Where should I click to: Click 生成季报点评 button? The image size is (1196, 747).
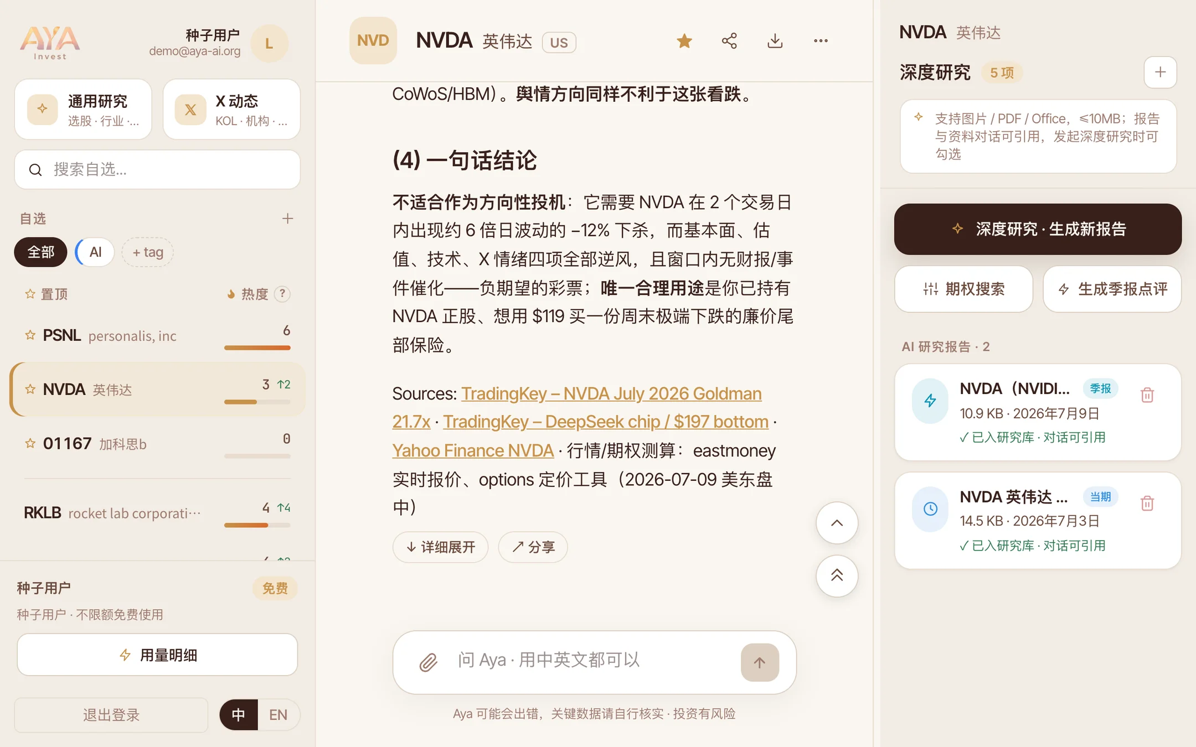click(x=1112, y=289)
